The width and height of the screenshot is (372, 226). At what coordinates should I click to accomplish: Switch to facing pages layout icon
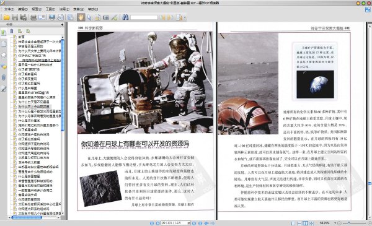[306, 223]
